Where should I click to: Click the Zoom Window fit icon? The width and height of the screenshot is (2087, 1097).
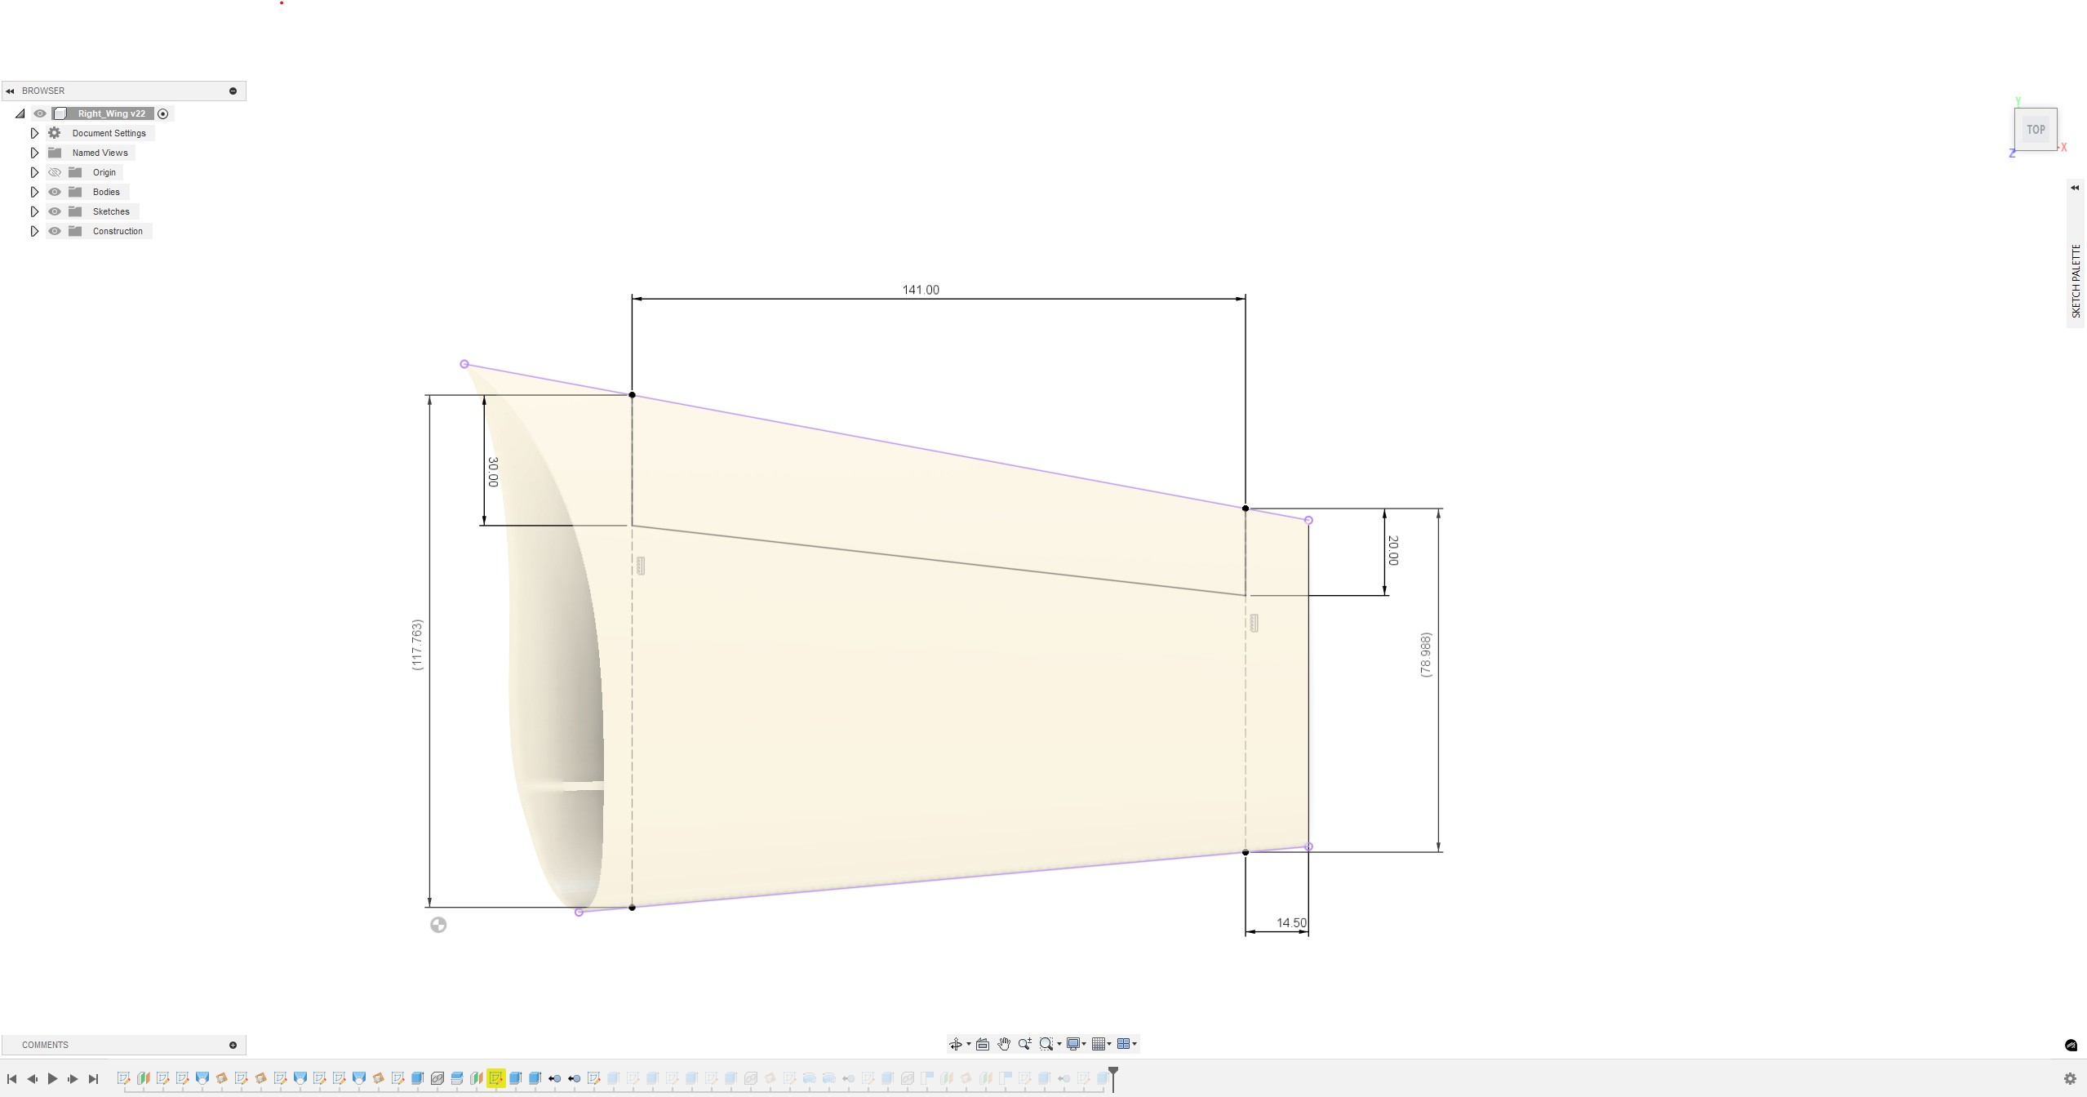tap(1046, 1044)
